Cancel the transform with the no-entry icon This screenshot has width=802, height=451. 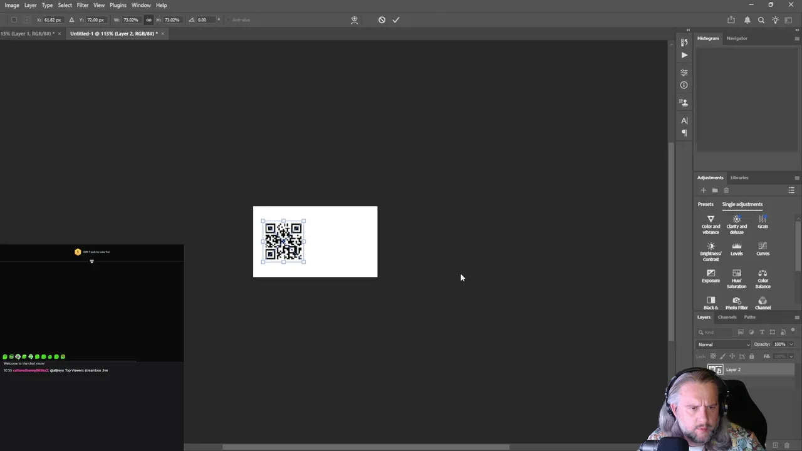coord(382,20)
